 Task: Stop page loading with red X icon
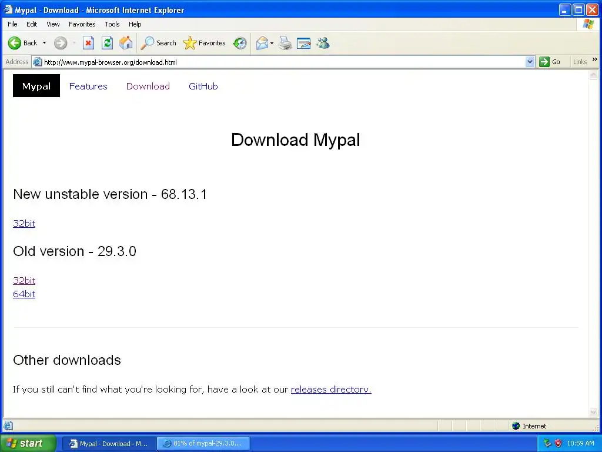click(x=88, y=43)
